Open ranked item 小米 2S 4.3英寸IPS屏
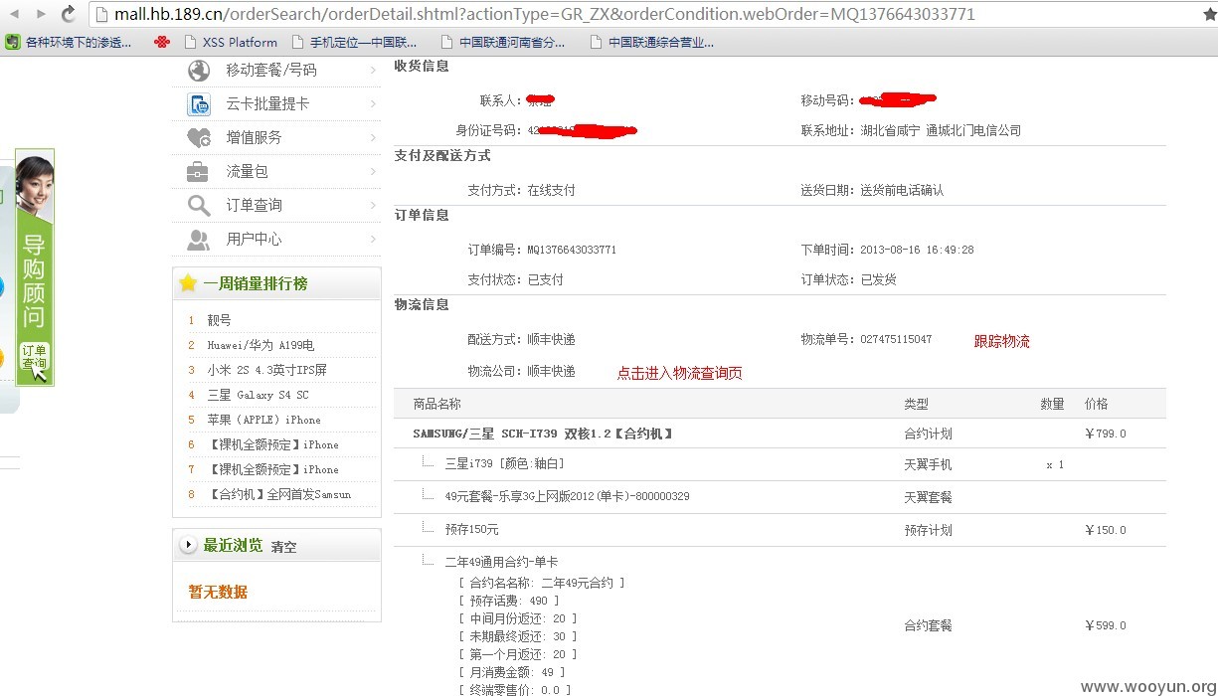The height and width of the screenshot is (696, 1218). click(266, 370)
